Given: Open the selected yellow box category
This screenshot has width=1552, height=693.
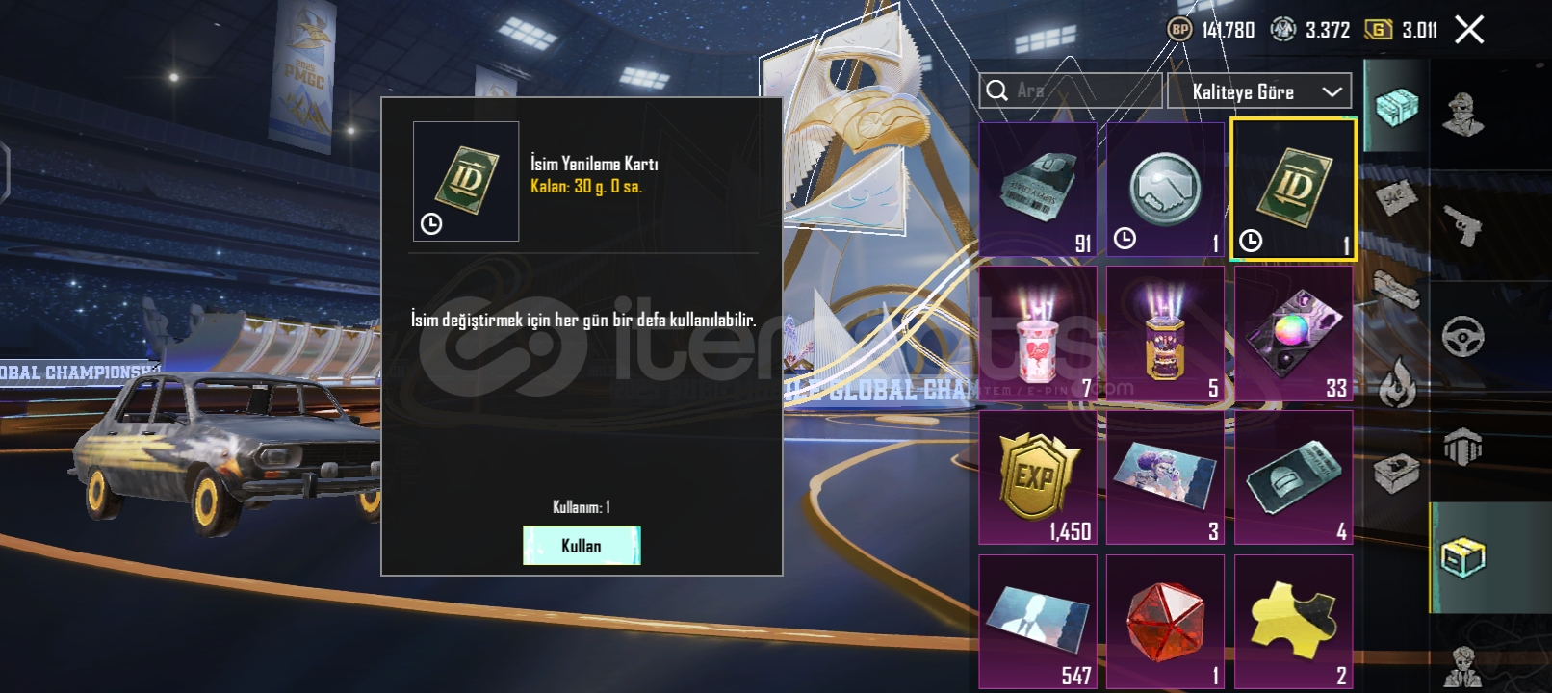Looking at the screenshot, I should point(1462,557).
